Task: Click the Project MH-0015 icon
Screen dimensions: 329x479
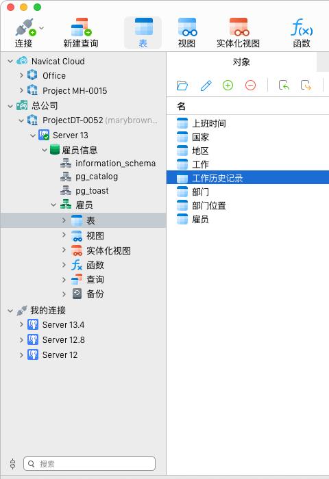Action: pos(32,90)
